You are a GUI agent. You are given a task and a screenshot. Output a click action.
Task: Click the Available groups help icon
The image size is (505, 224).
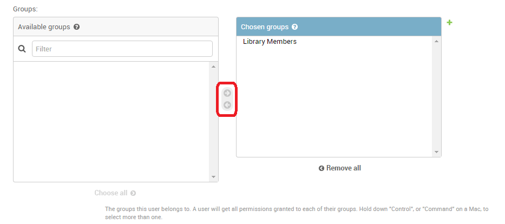pyautogui.click(x=77, y=27)
